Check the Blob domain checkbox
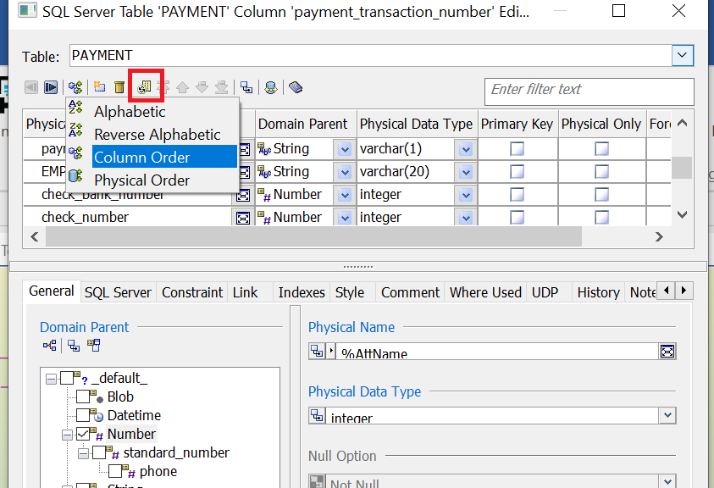The height and width of the screenshot is (488, 714). tap(83, 396)
